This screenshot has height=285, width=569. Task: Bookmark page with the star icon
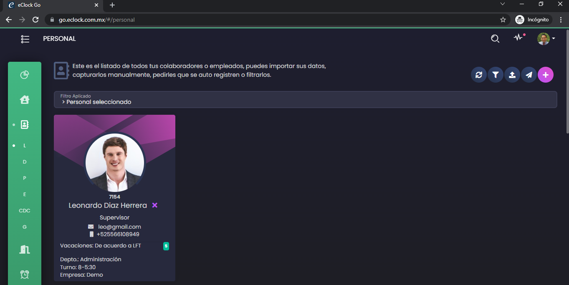[x=503, y=20]
